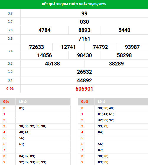The image size is (148, 165).
Task: Select the G.1 prize number 44892
Action: click(84, 81)
